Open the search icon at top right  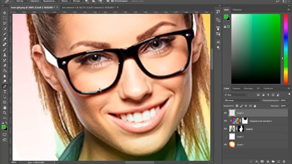278,1
